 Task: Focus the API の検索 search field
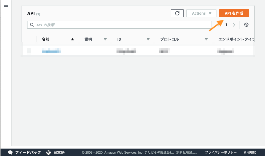pyautogui.click(x=119, y=25)
